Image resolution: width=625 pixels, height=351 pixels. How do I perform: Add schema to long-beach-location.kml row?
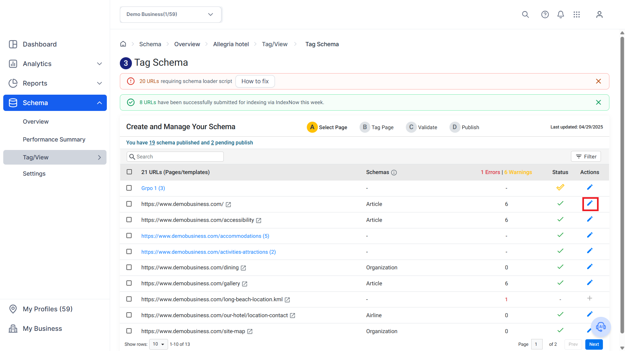(x=589, y=298)
